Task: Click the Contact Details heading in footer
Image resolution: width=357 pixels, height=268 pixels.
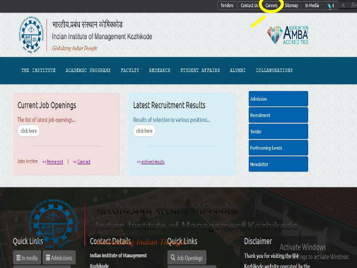Action: click(x=111, y=241)
